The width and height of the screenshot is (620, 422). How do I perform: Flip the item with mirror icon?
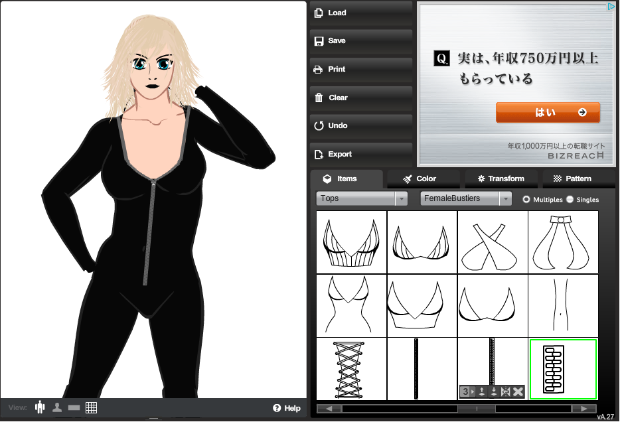pyautogui.click(x=506, y=392)
